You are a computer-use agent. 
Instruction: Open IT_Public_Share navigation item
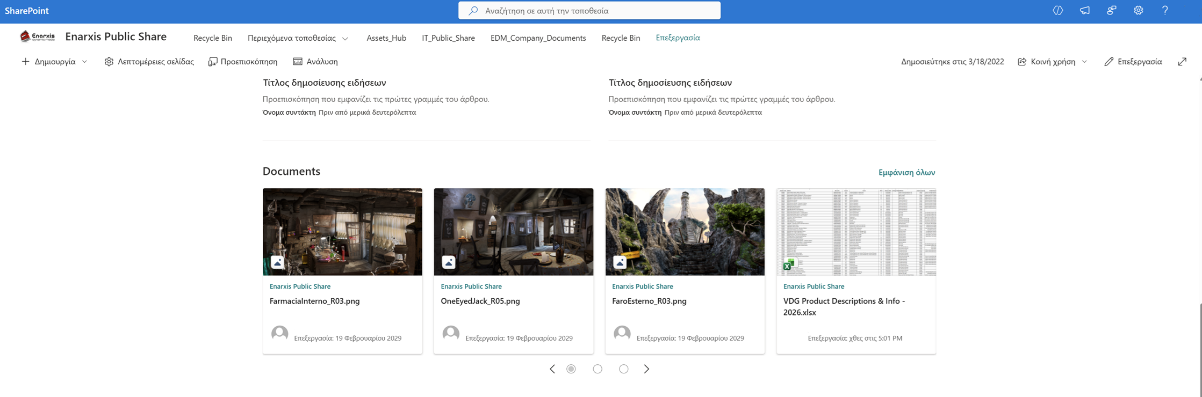pos(448,38)
